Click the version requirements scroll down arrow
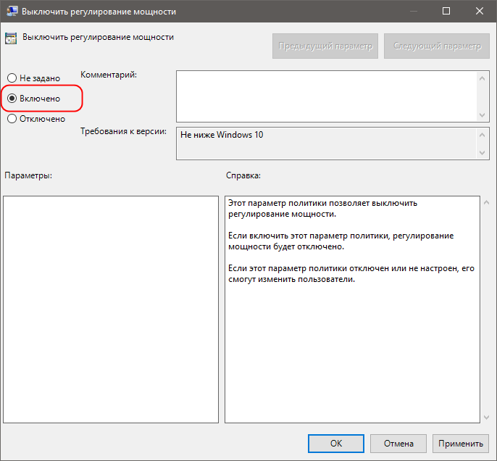This screenshot has width=497, height=461. [x=482, y=153]
